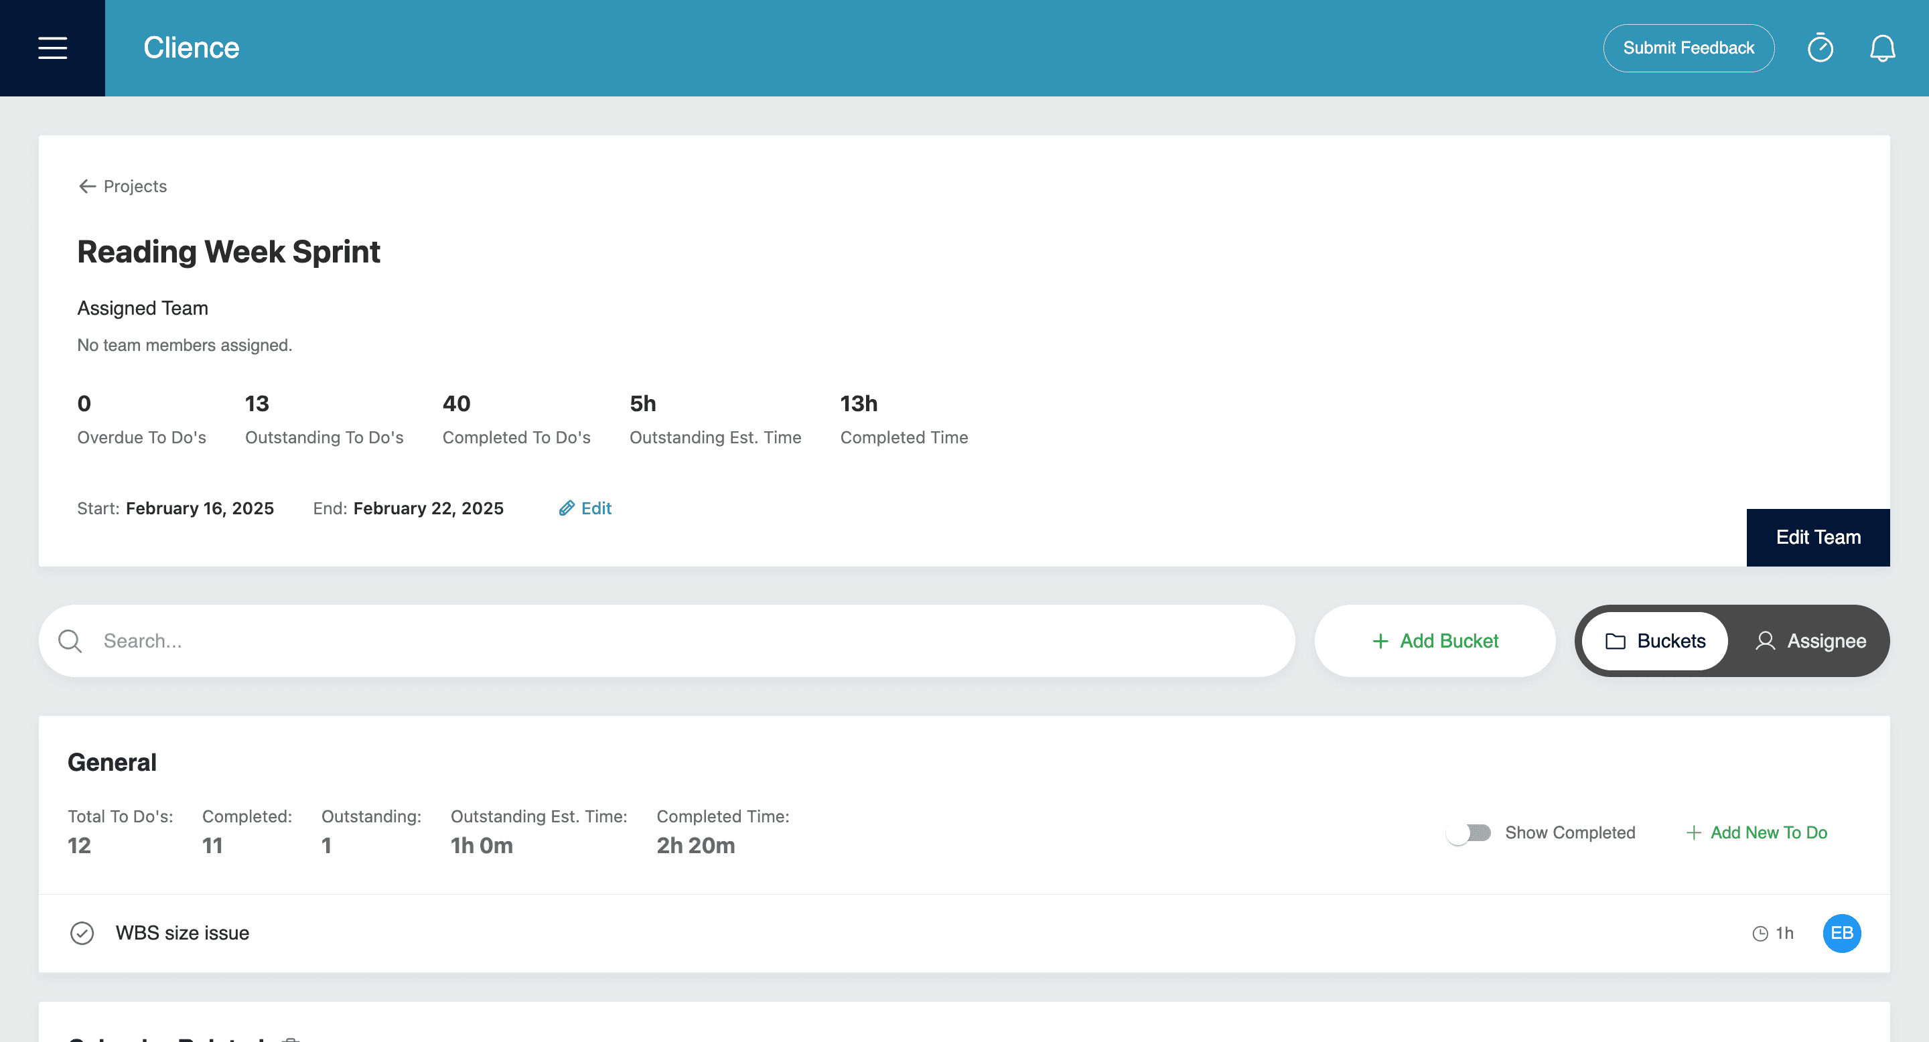Click inside the Search field
Image resolution: width=1929 pixels, height=1042 pixels.
click(x=299, y=641)
